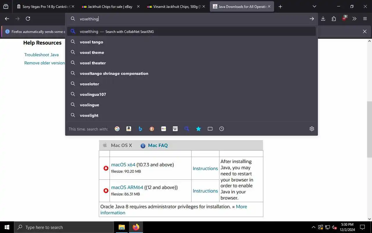
Task: Show more tools overflow chevron
Action: (355, 19)
